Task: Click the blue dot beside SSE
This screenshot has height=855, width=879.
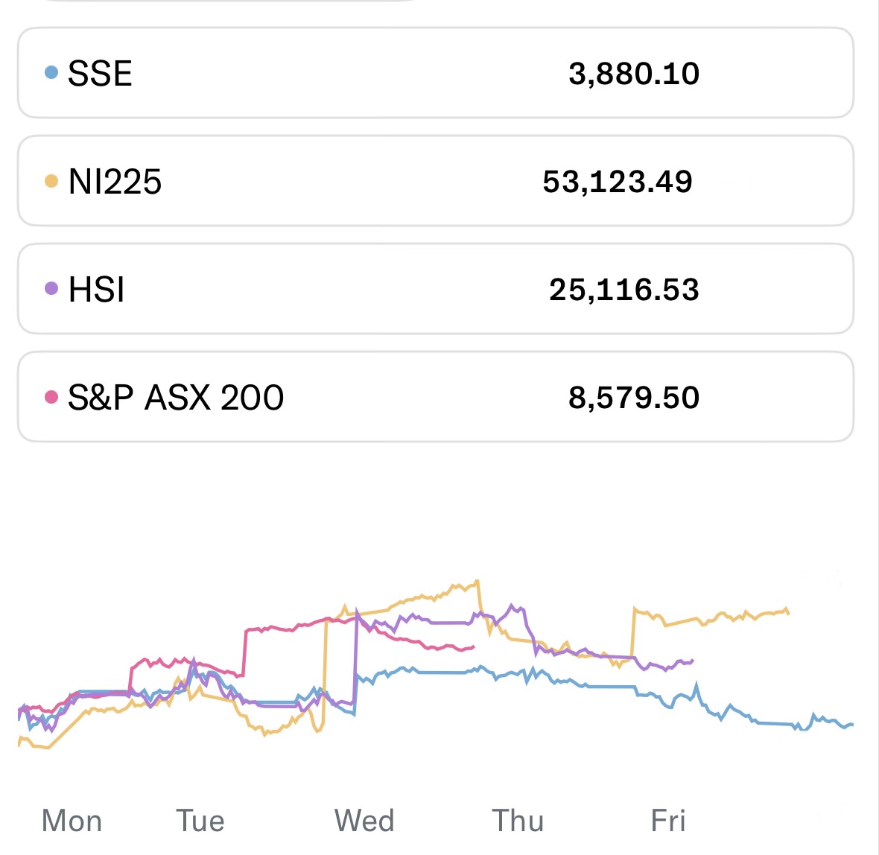Action: tap(51, 72)
